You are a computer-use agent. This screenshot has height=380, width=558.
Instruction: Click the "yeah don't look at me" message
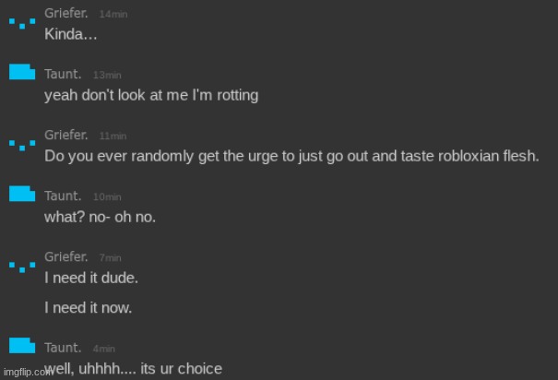[151, 95]
